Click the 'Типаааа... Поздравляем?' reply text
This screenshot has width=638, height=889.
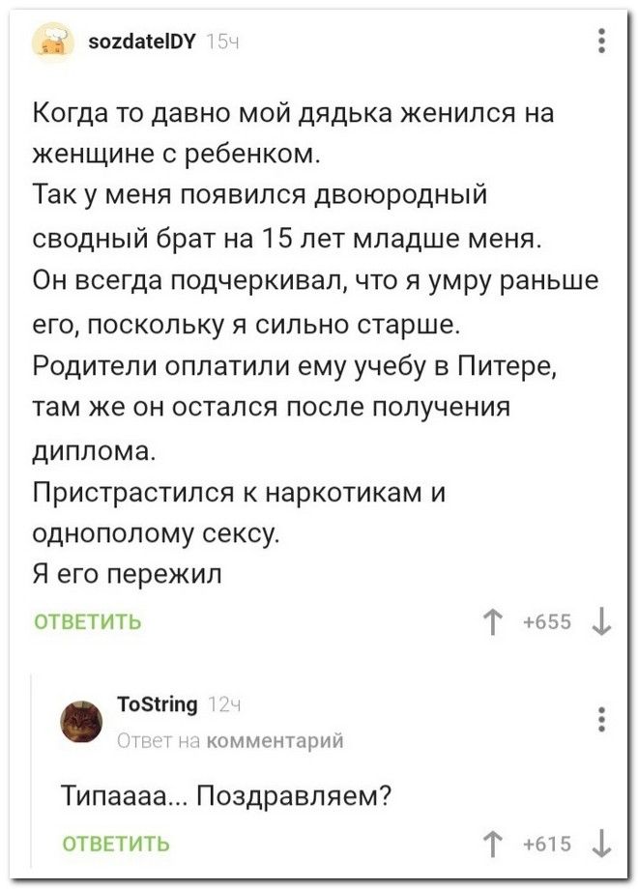tap(224, 796)
